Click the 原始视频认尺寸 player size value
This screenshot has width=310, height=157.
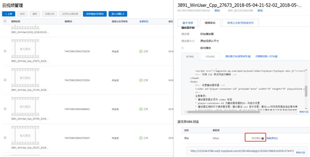(209, 41)
